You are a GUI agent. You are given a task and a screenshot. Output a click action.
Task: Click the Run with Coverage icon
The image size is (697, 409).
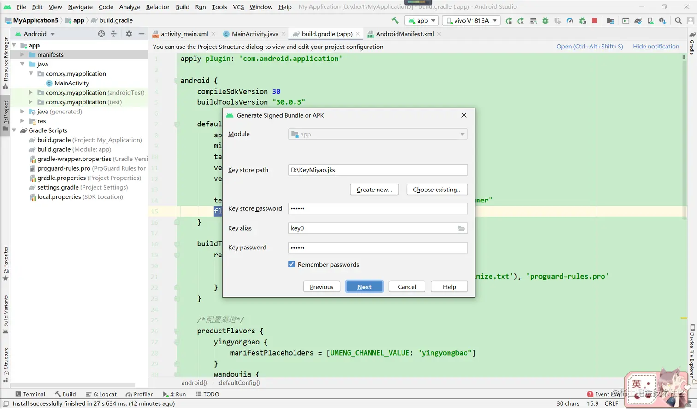pyautogui.click(x=558, y=20)
